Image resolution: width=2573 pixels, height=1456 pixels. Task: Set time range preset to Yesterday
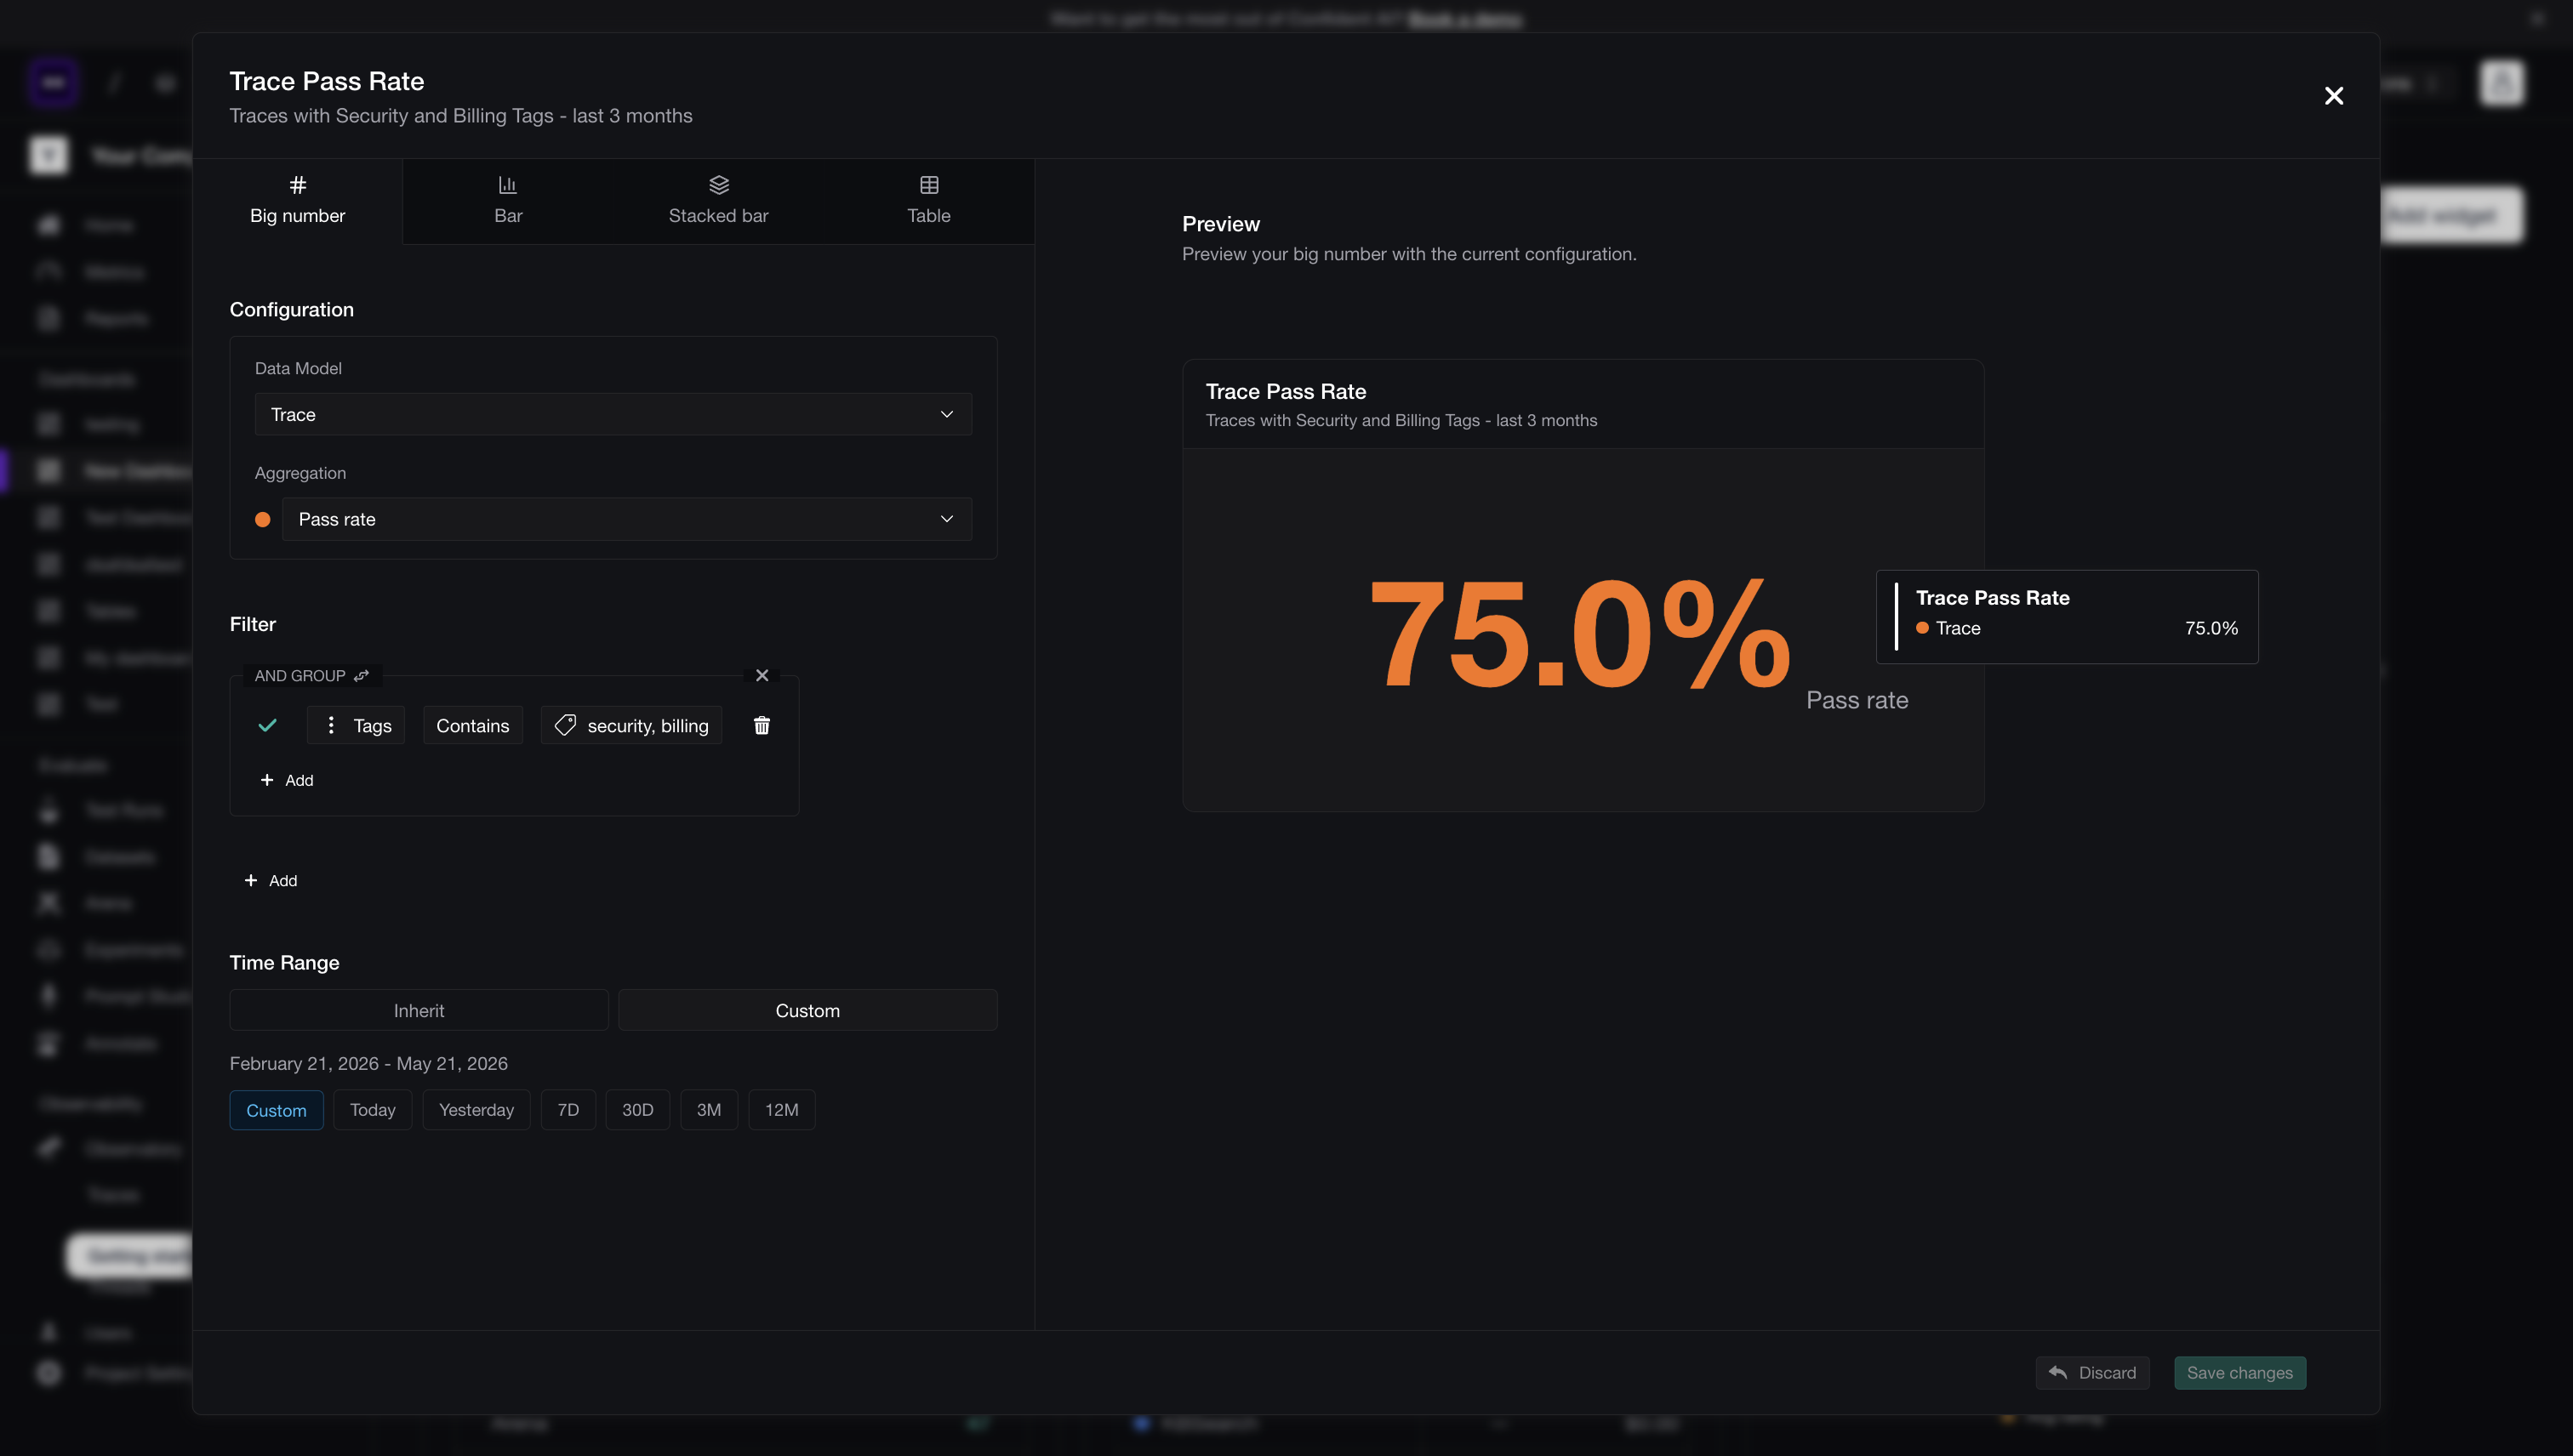(x=476, y=1110)
